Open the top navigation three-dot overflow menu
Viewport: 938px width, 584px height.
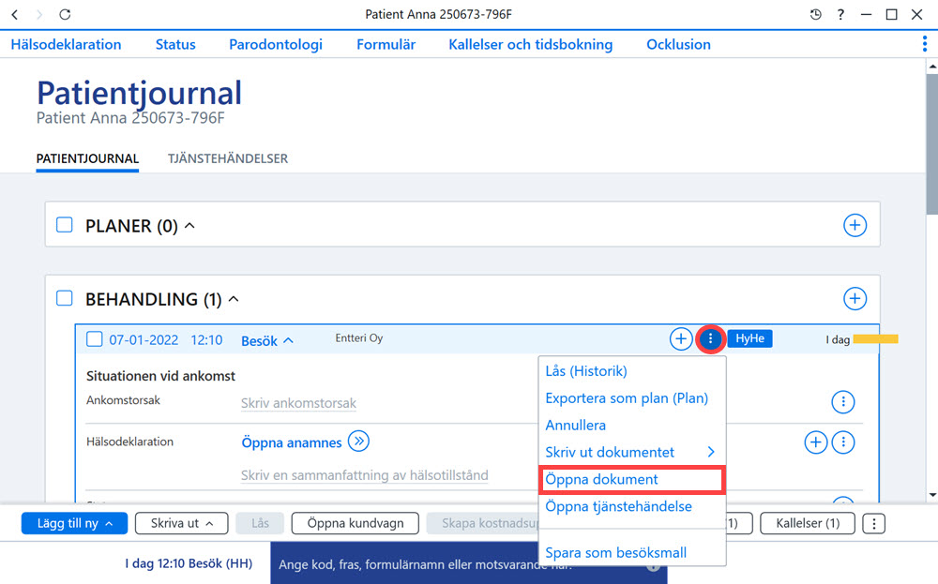(x=925, y=44)
